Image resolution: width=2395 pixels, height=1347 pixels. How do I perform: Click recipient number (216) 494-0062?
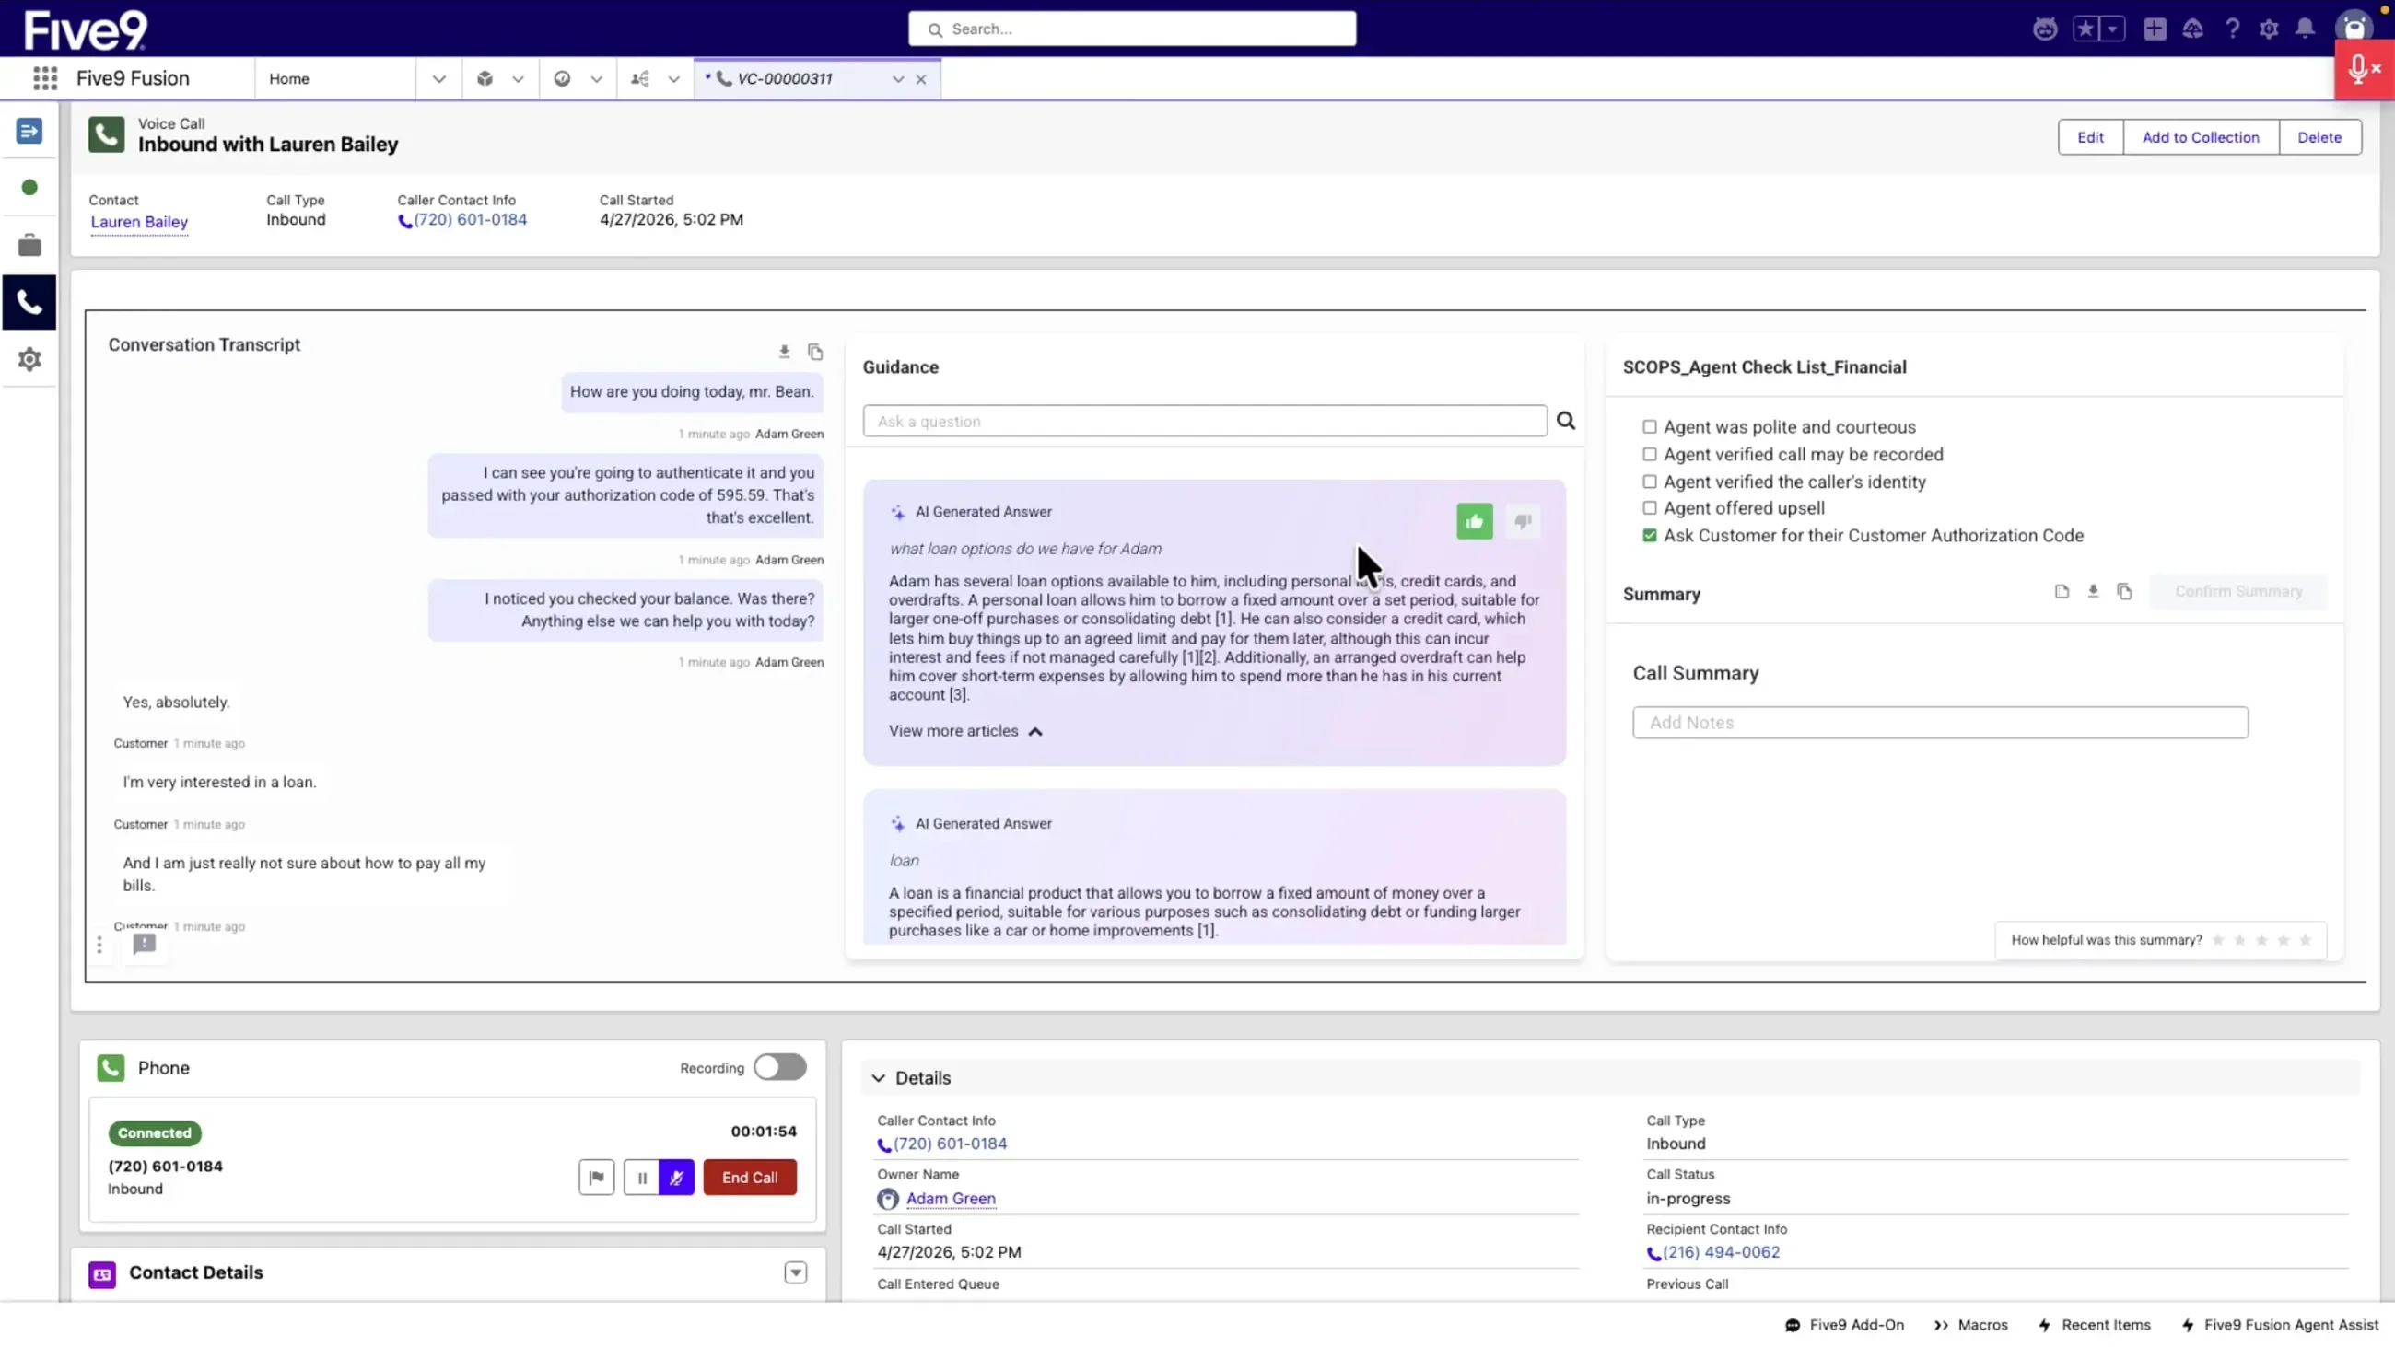click(x=1720, y=1252)
